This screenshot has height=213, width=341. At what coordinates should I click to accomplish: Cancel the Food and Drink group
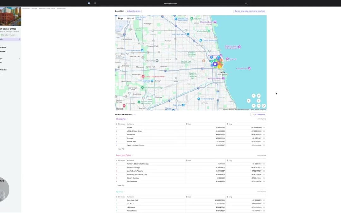pos(262,155)
